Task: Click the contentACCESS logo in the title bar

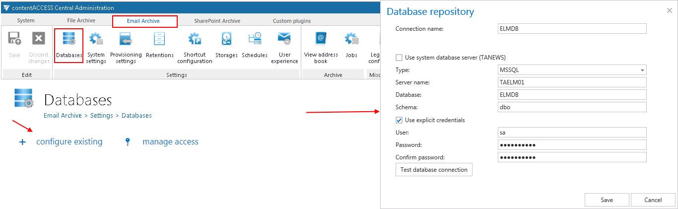Action: pyautogui.click(x=6, y=7)
